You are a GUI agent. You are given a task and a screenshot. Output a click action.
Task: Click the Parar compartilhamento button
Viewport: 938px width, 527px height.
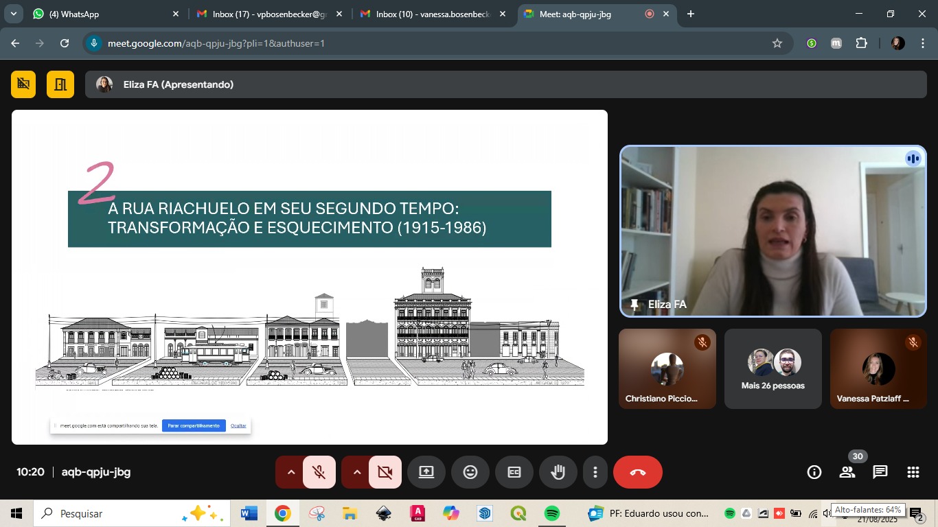coord(194,425)
